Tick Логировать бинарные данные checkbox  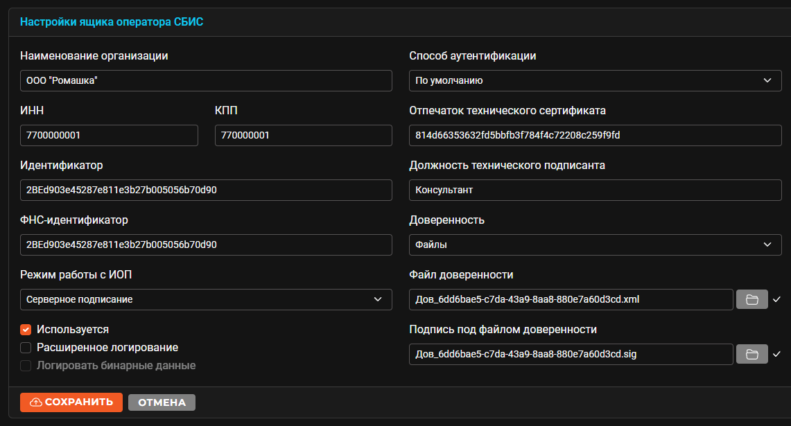pos(26,366)
